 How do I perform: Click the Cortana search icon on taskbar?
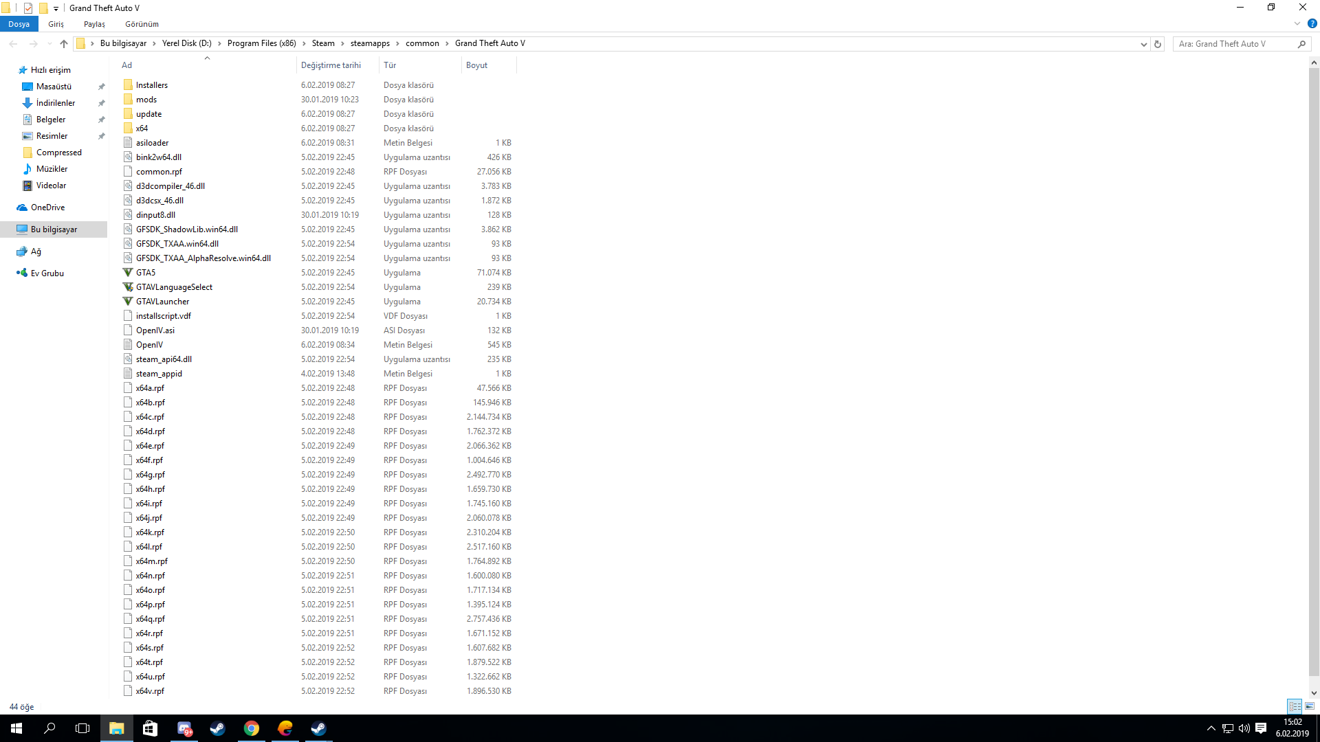tap(49, 728)
